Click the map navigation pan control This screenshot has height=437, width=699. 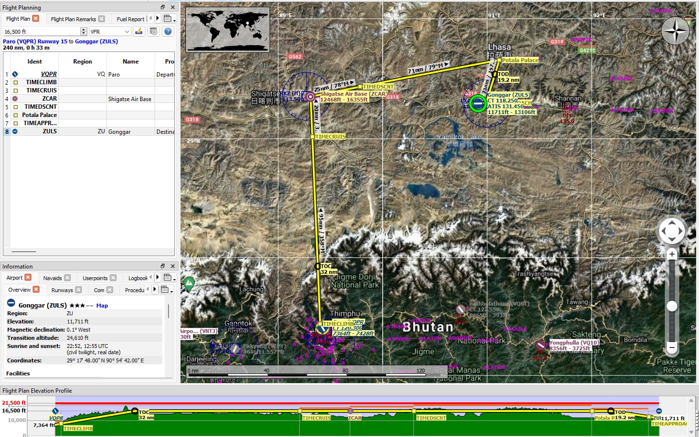click(672, 231)
